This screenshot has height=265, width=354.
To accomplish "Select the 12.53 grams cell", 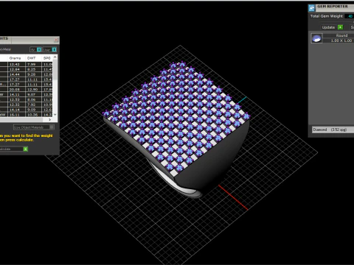I will [x=16, y=99].
